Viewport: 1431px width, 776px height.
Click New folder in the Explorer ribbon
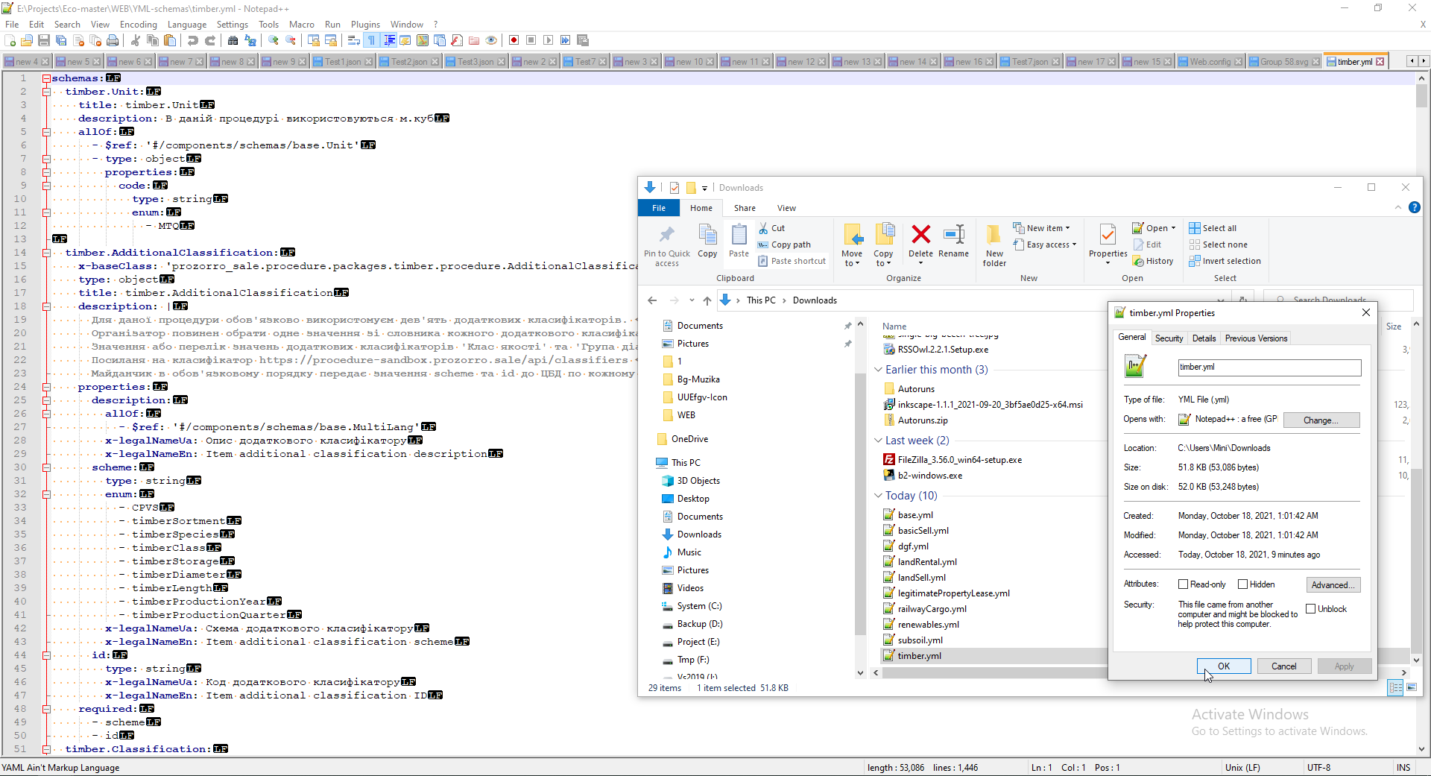pyautogui.click(x=994, y=245)
